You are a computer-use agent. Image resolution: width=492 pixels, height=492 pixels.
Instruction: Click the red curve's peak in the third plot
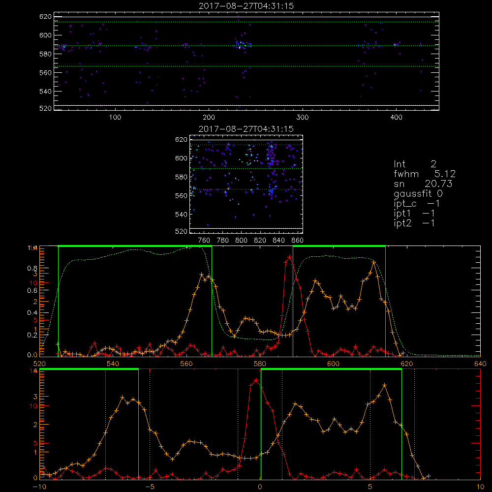pyautogui.click(x=290, y=257)
